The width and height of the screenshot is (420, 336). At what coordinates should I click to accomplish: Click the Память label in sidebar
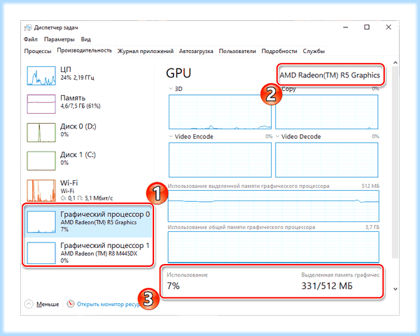coord(73,98)
